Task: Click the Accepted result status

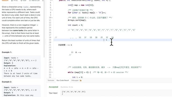Action: pos(53,87)
